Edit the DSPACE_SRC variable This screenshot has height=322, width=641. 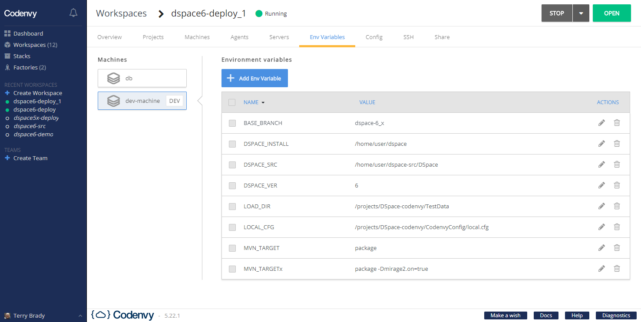tap(601, 164)
